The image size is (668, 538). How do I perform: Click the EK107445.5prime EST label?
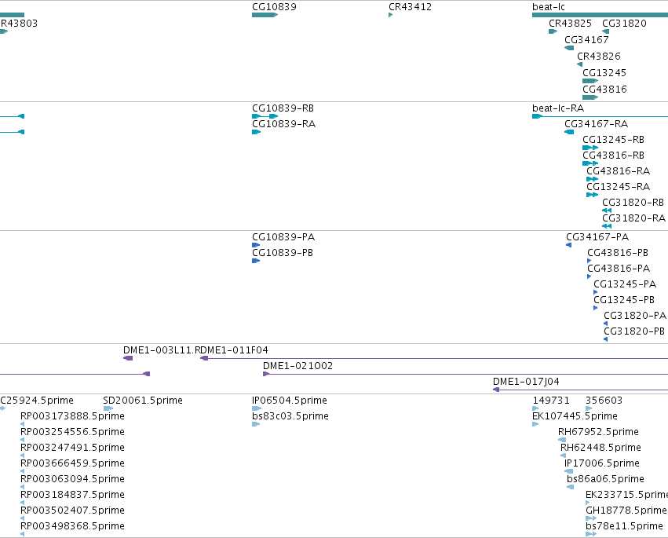575,416
